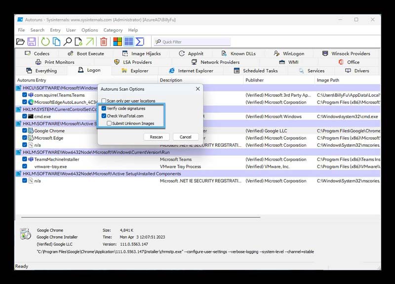Toggle Hide Windows Entries blue logo icon
The width and height of the screenshot is (395, 284).
click(129, 41)
